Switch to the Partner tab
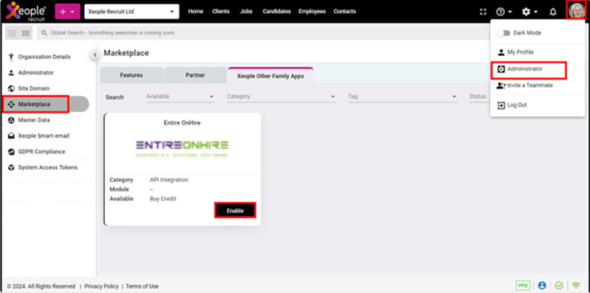Viewport: 590px width, 293px height. [x=195, y=75]
